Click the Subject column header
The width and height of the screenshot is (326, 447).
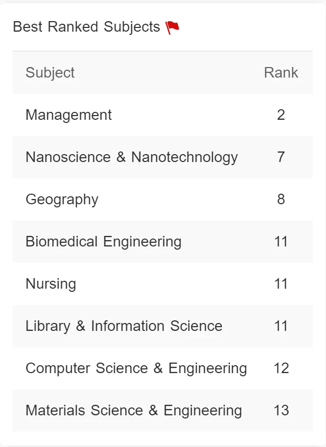(50, 73)
